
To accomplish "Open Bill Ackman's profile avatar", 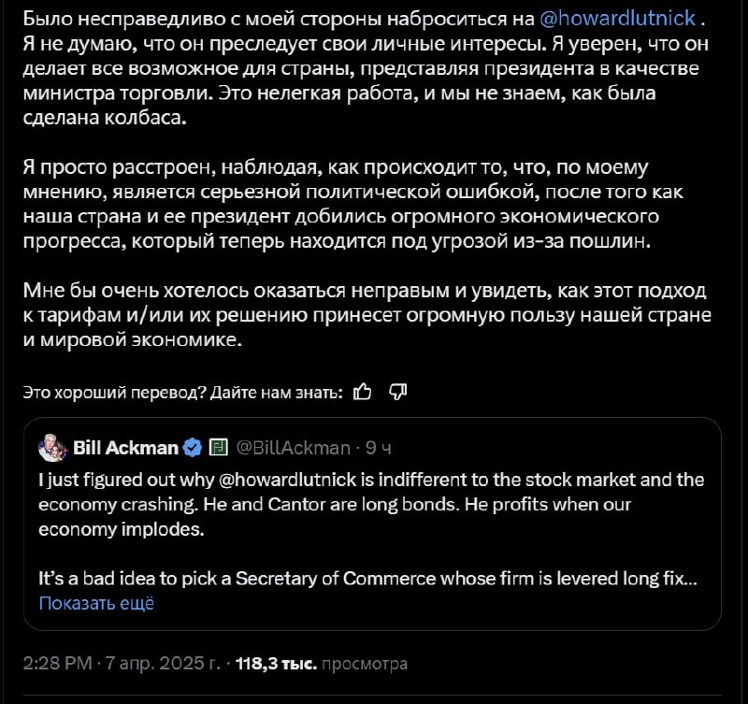I will point(52,448).
